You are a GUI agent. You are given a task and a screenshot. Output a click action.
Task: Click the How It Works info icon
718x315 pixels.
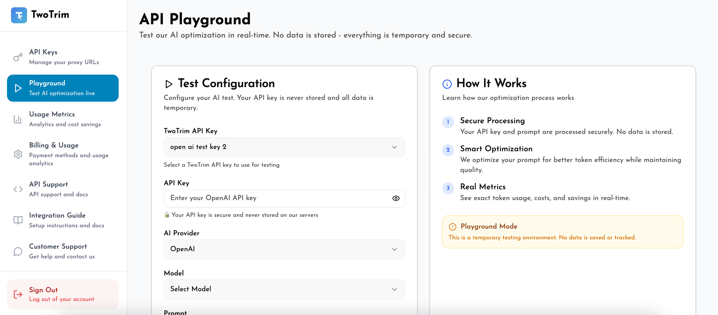447,84
